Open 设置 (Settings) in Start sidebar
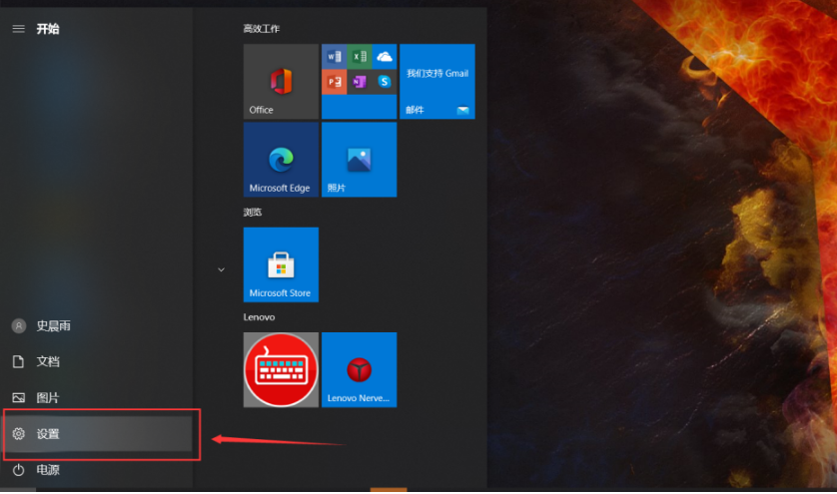The image size is (837, 494). (x=48, y=434)
